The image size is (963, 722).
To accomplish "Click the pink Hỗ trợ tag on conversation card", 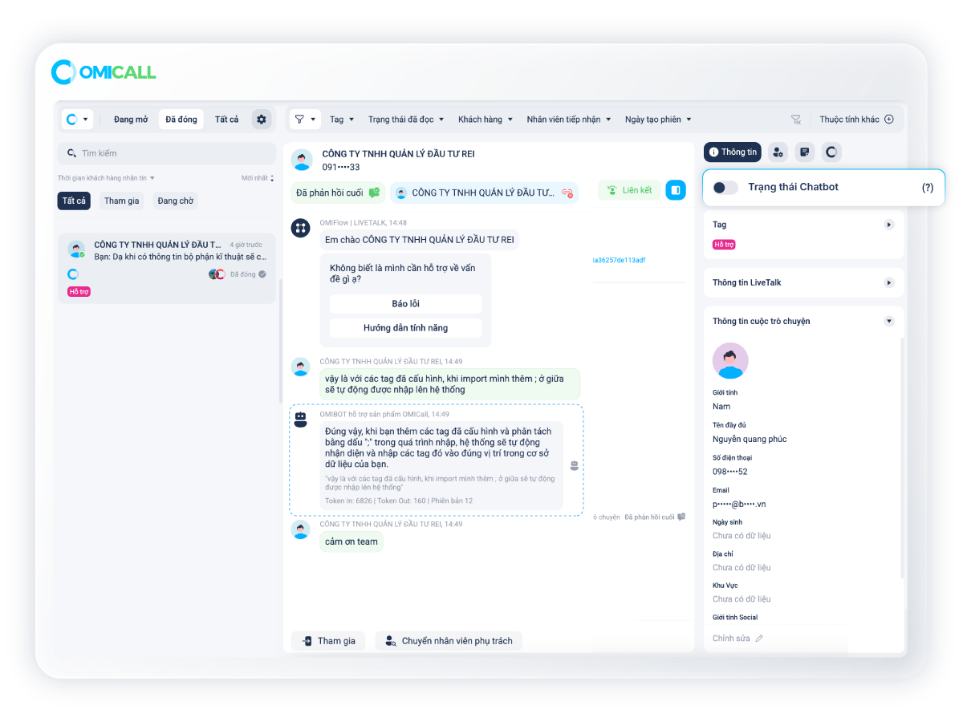I will tap(79, 292).
